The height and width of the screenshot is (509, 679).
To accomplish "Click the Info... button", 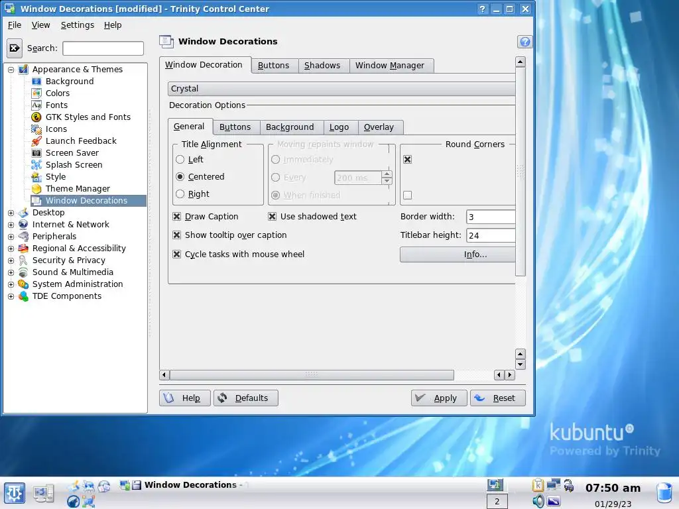I will tap(458, 254).
